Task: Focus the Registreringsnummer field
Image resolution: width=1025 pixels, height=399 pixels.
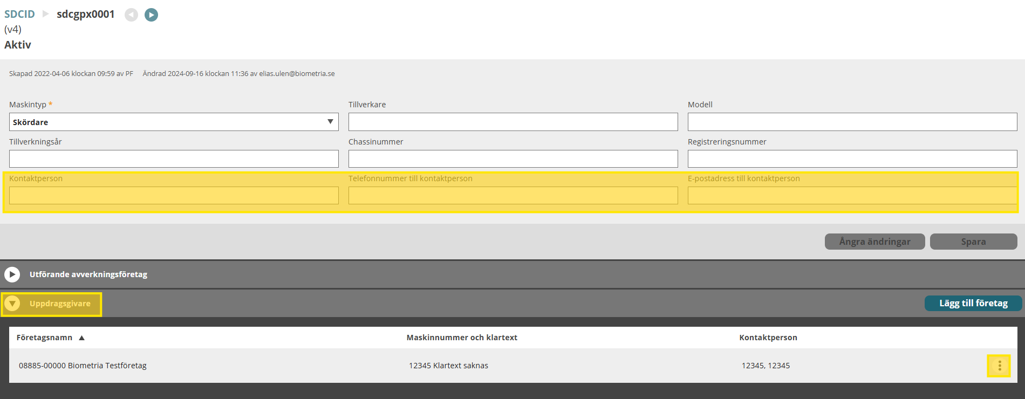Action: pyautogui.click(x=852, y=159)
